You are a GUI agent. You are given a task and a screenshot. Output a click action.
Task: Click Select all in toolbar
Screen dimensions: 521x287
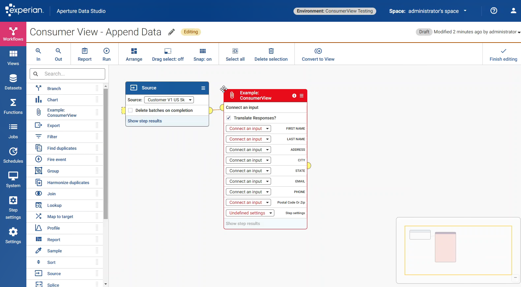point(235,54)
